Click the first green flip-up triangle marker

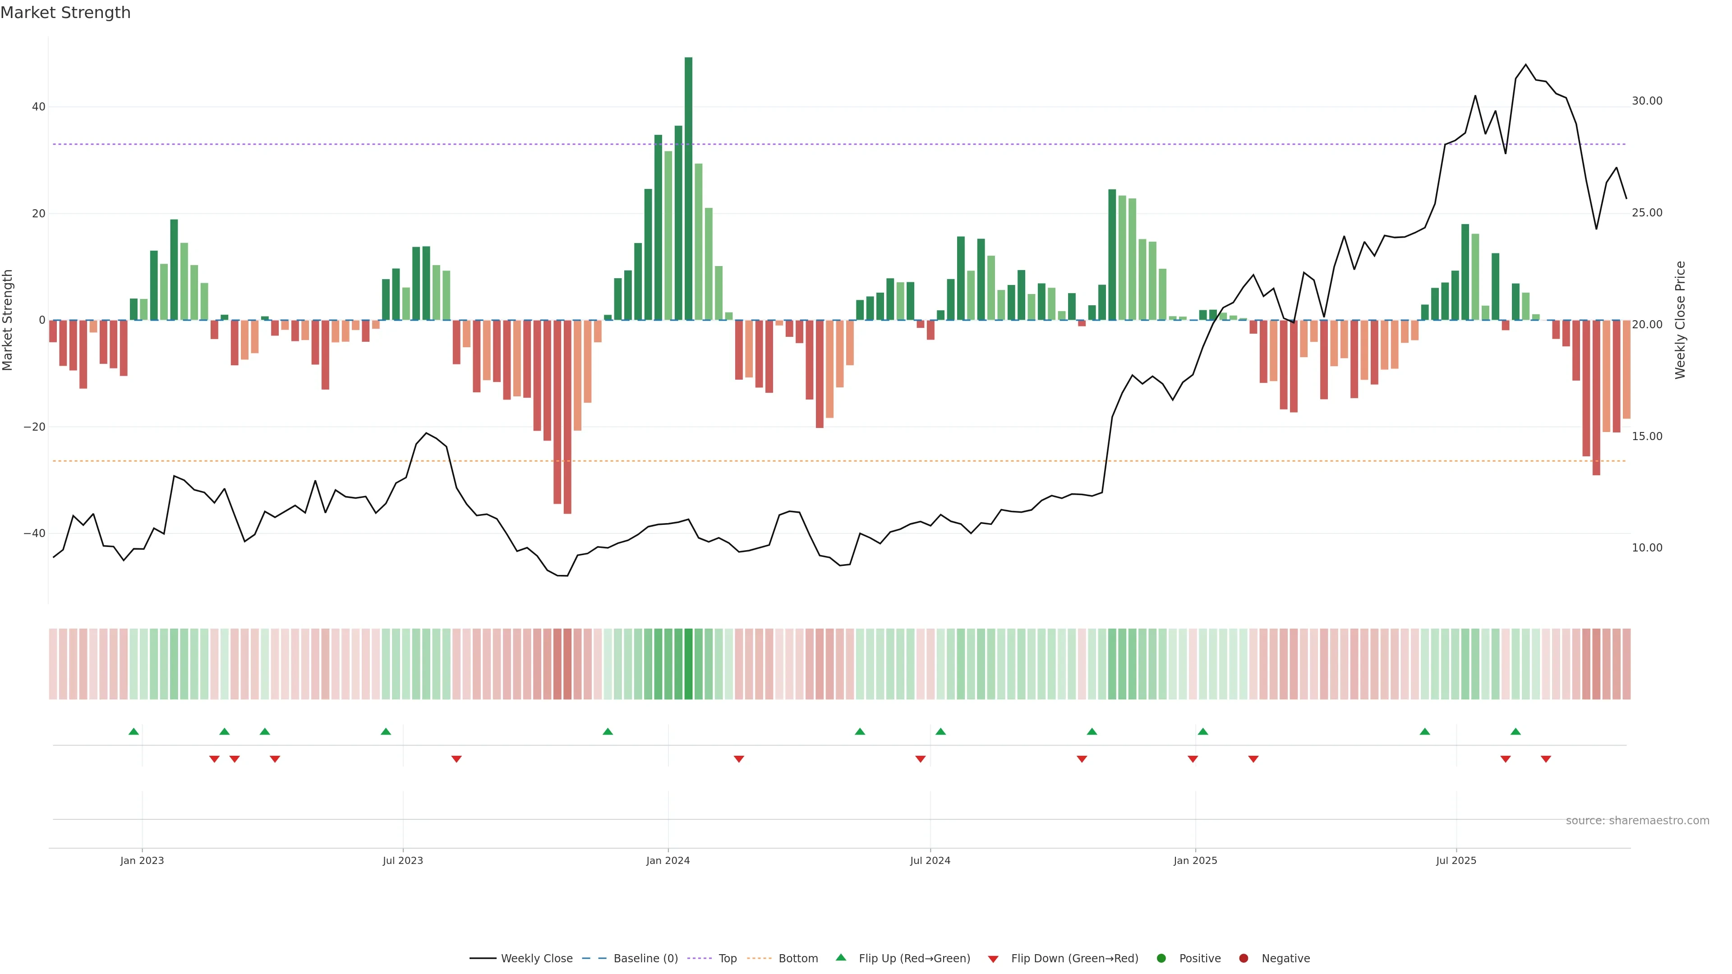point(134,731)
